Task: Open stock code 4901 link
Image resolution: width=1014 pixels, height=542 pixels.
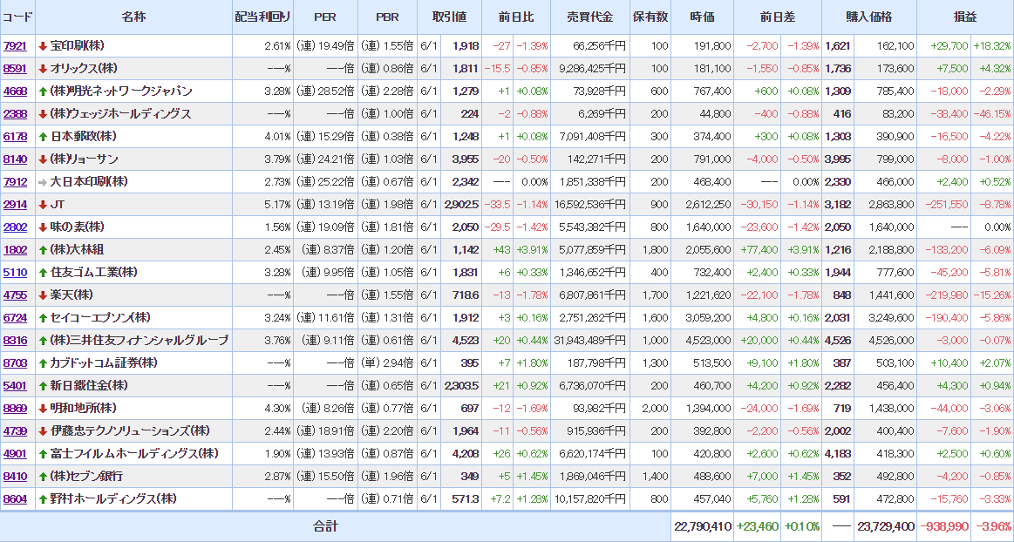Action: pos(15,453)
